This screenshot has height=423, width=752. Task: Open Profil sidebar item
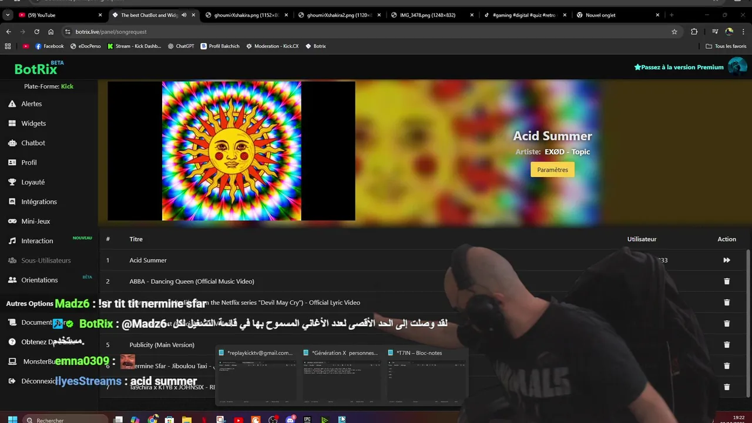pos(29,163)
